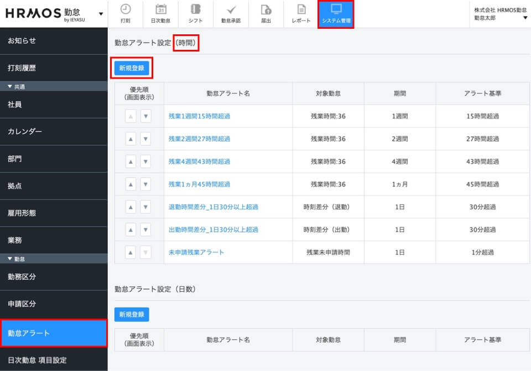Open the 退勤時間差分_1日30分以上超過 alert link
Image resolution: width=531 pixels, height=371 pixels.
[213, 207]
